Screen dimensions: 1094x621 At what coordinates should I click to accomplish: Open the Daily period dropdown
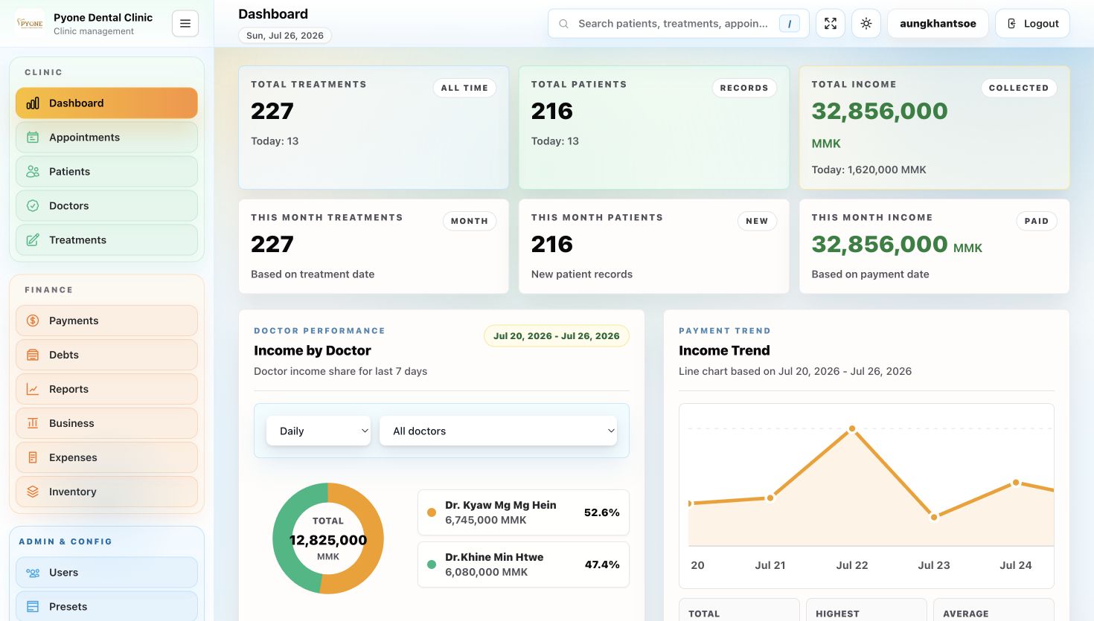[x=319, y=431]
